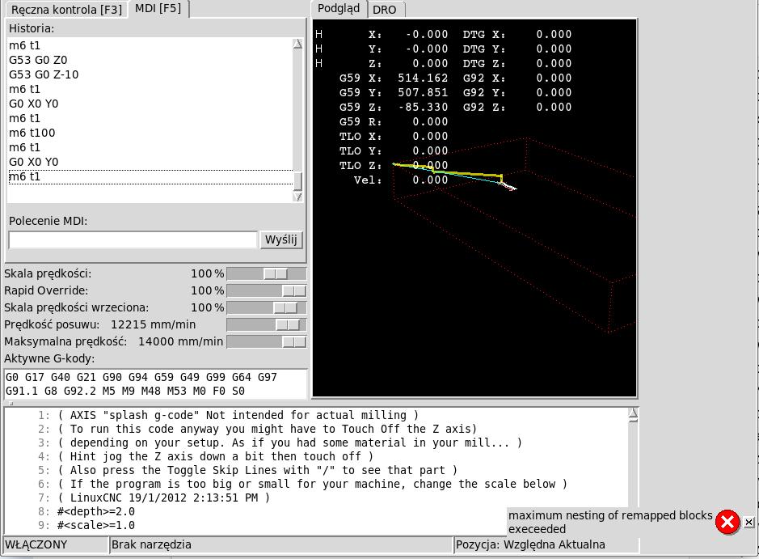Click the "14000 mm/min" maximum velocity value
This screenshot has height=559, width=759.
(x=180, y=341)
